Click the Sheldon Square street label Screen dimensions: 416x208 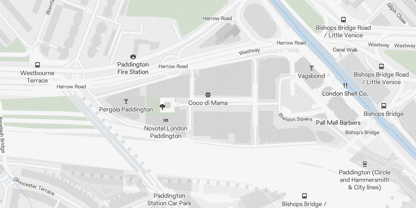(295, 118)
